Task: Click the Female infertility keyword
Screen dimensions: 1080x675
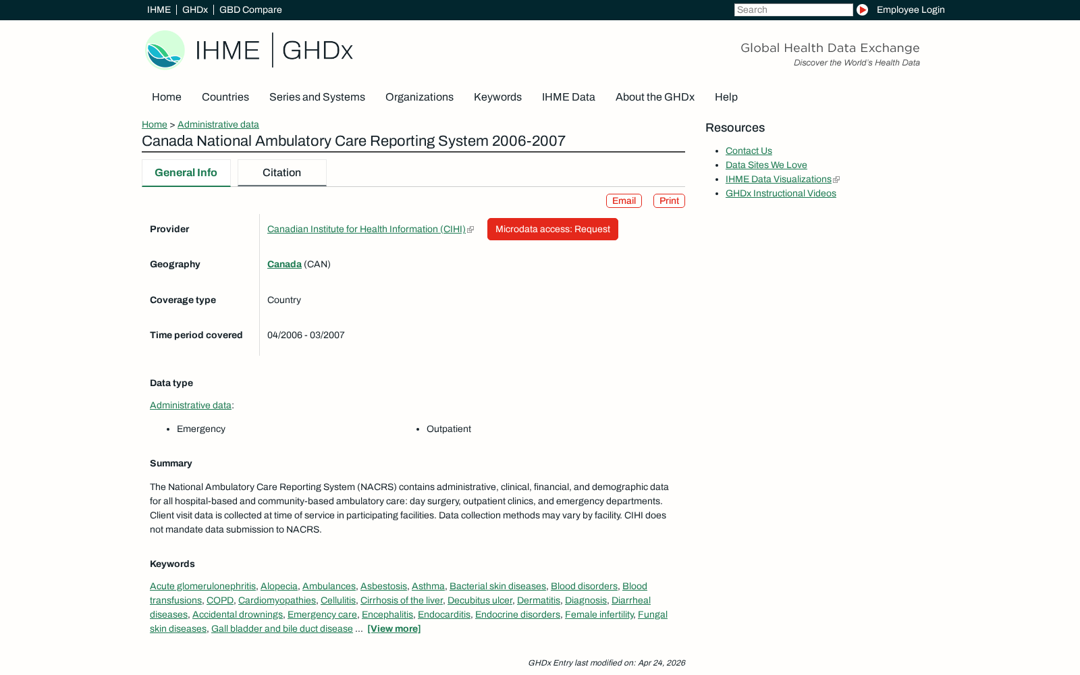Action: (x=599, y=614)
